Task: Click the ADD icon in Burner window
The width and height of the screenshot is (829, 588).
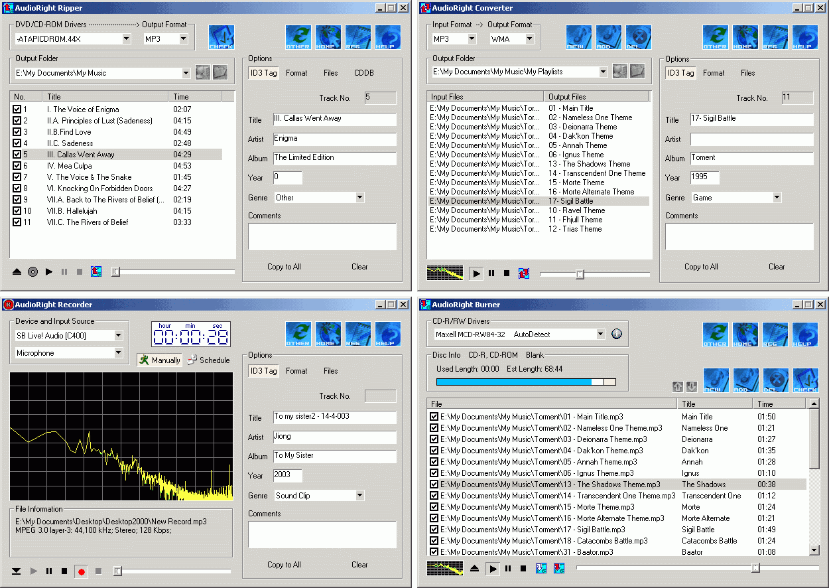Action: [x=746, y=381]
